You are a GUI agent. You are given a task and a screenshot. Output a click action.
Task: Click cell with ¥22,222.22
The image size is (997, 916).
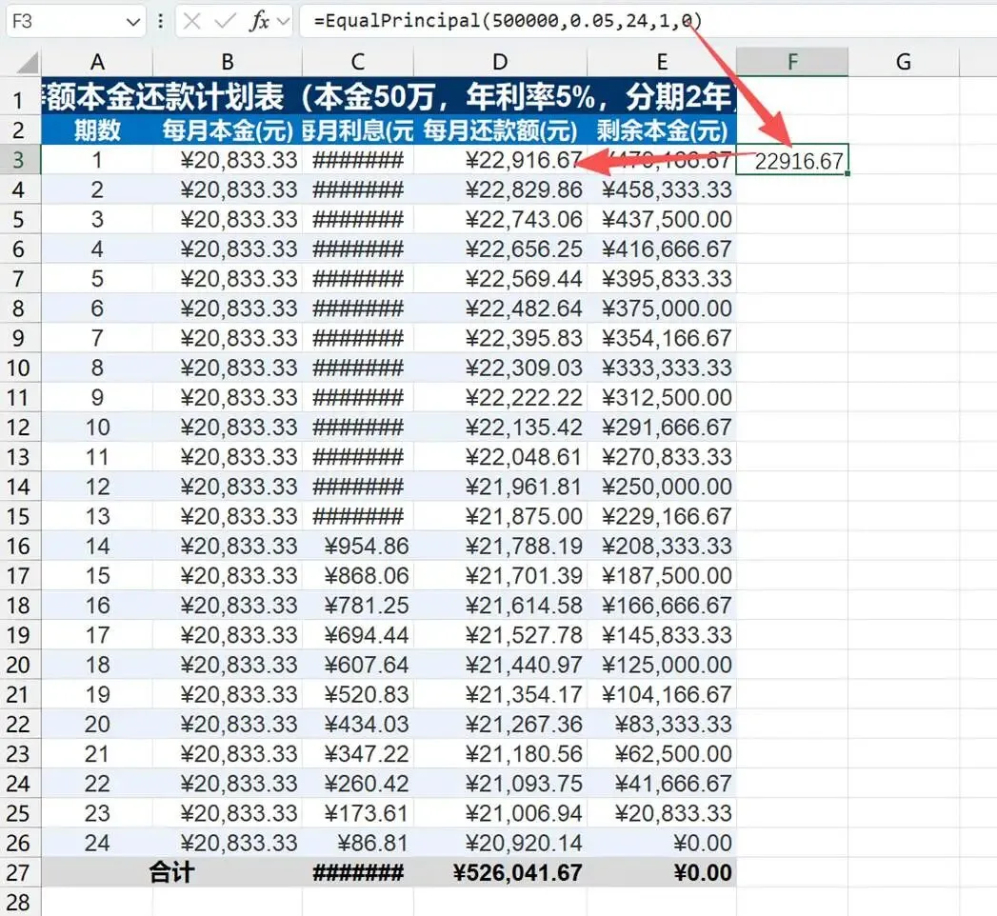click(500, 397)
